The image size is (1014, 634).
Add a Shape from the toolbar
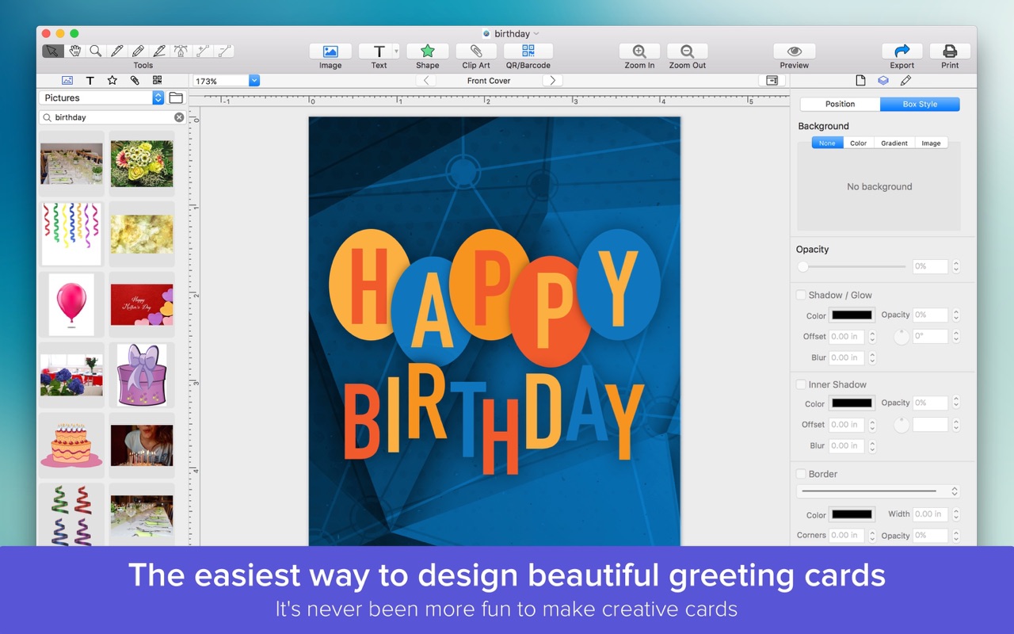tap(428, 52)
